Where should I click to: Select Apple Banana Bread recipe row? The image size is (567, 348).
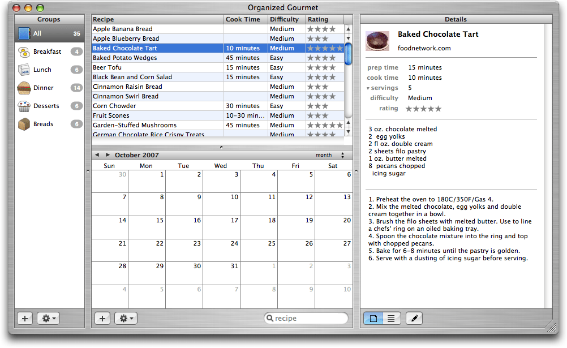pos(218,29)
